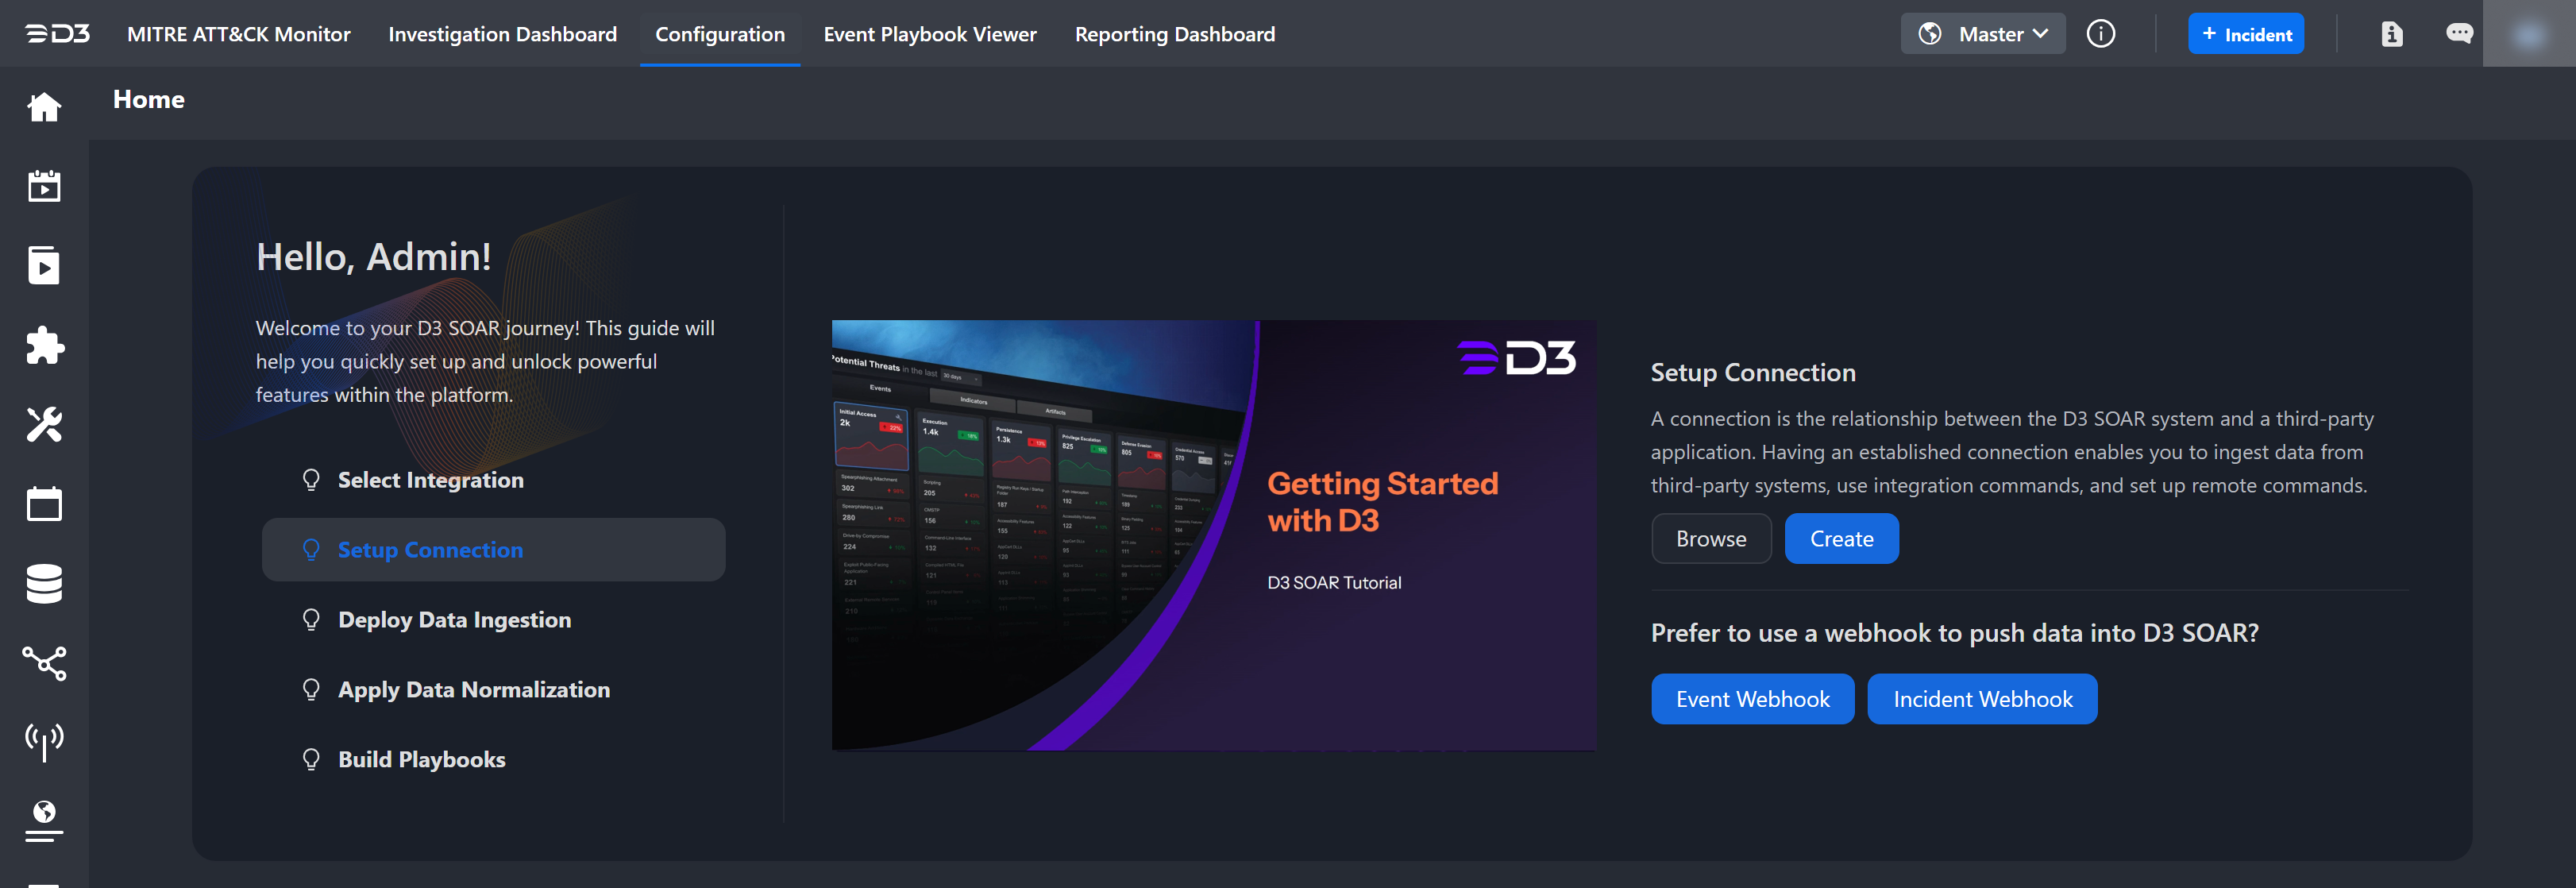Click the Browse connections button
2576x888 pixels.
coord(1711,539)
